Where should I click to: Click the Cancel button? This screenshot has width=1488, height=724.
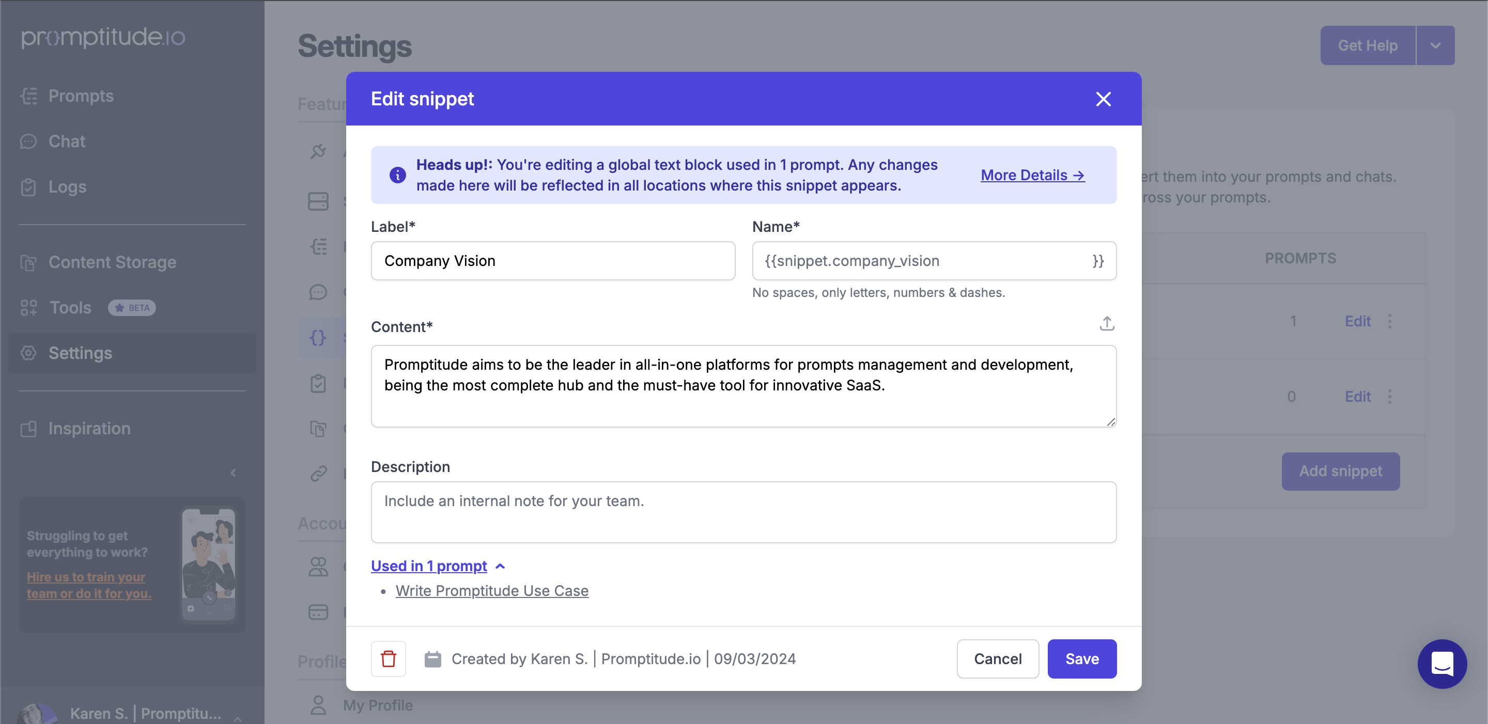tap(997, 659)
